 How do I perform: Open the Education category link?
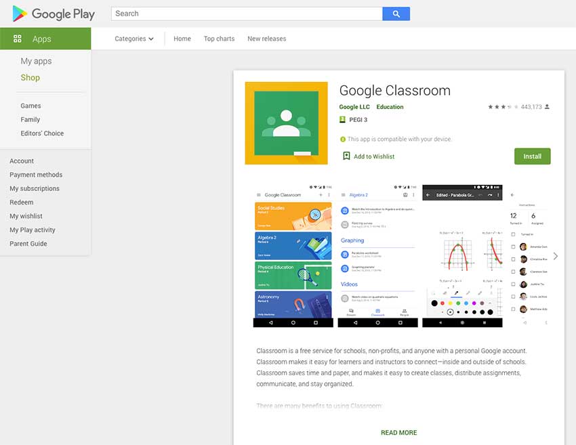[390, 107]
